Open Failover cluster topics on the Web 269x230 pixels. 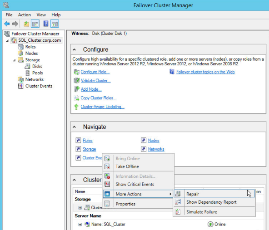click(x=205, y=72)
